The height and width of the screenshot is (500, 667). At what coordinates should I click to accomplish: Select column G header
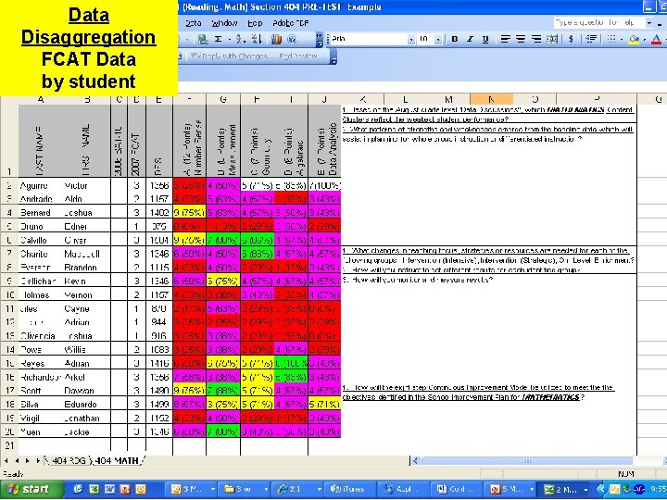tap(223, 99)
